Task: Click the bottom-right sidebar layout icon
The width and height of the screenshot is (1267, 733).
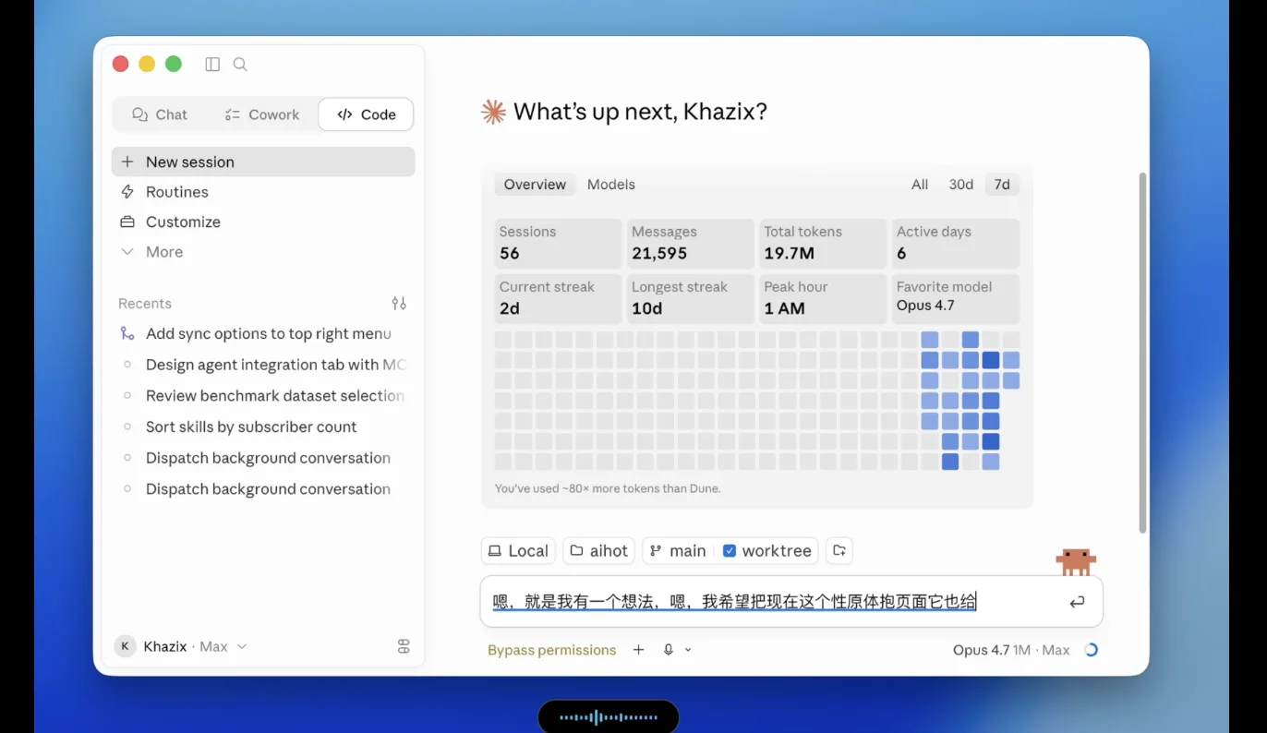Action: click(404, 646)
